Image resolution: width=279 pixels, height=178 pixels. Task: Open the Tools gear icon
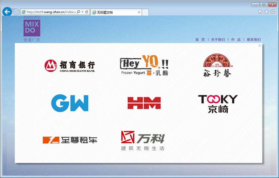(272, 12)
